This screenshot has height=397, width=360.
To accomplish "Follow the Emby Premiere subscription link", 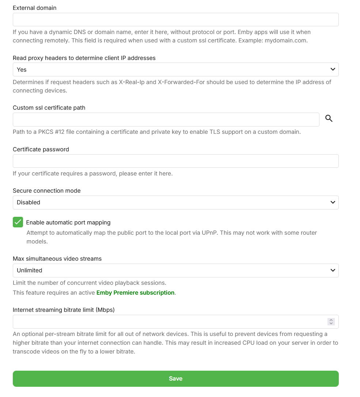I will pyautogui.click(x=135, y=292).
